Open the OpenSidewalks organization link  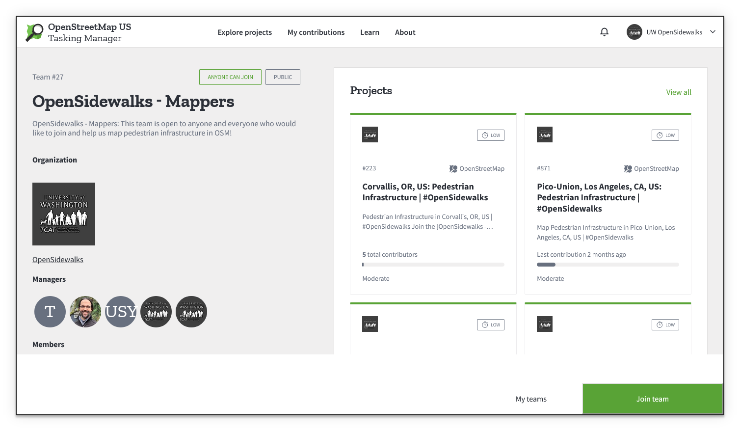[x=57, y=259]
